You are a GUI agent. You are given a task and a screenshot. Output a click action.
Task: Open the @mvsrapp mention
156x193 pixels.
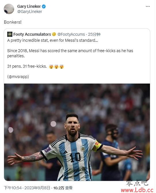click(x=19, y=77)
